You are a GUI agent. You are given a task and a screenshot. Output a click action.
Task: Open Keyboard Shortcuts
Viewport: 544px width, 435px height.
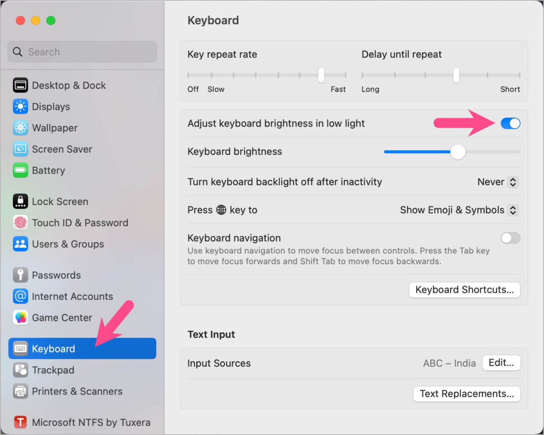coord(464,290)
